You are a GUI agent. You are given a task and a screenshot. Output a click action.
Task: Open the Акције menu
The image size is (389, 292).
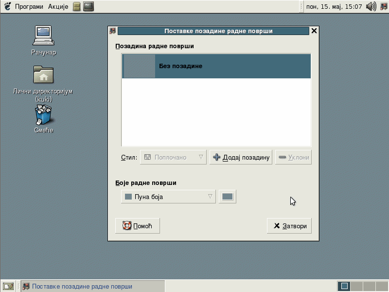tap(58, 6)
